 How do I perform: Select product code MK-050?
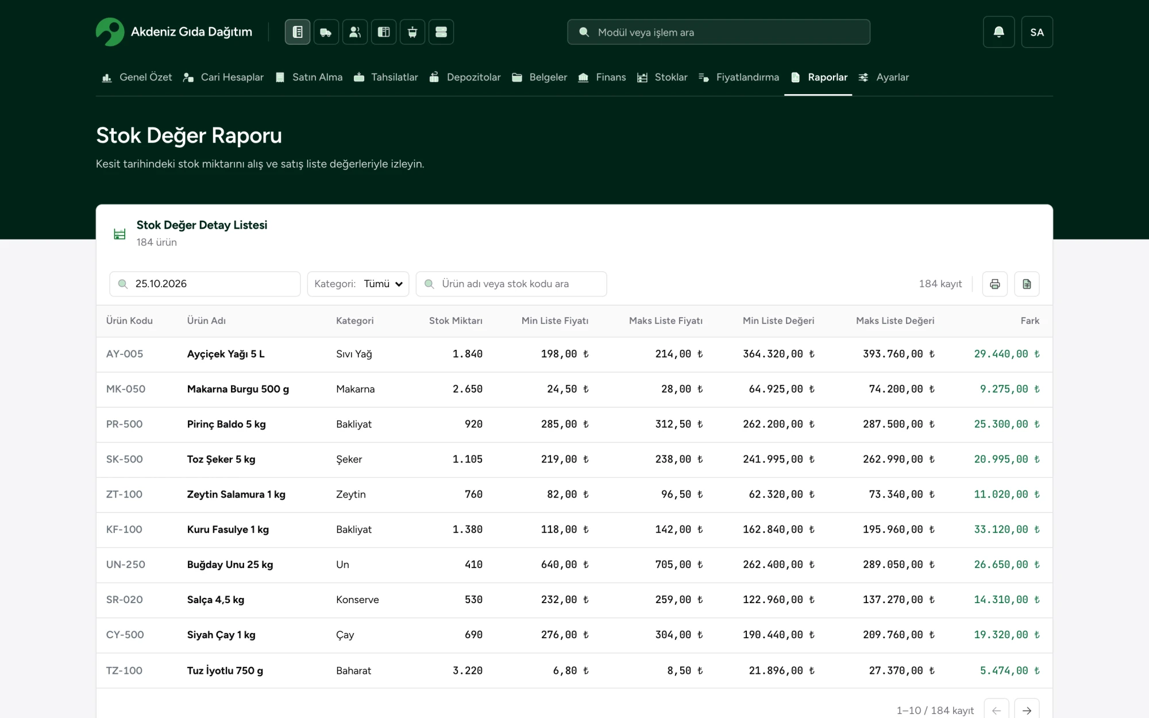point(126,389)
